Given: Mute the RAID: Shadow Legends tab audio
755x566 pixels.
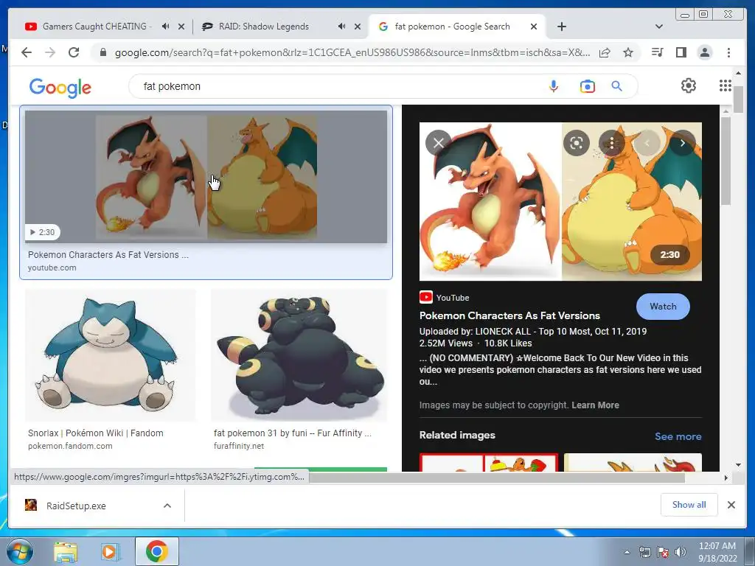Looking at the screenshot, I should click(342, 27).
